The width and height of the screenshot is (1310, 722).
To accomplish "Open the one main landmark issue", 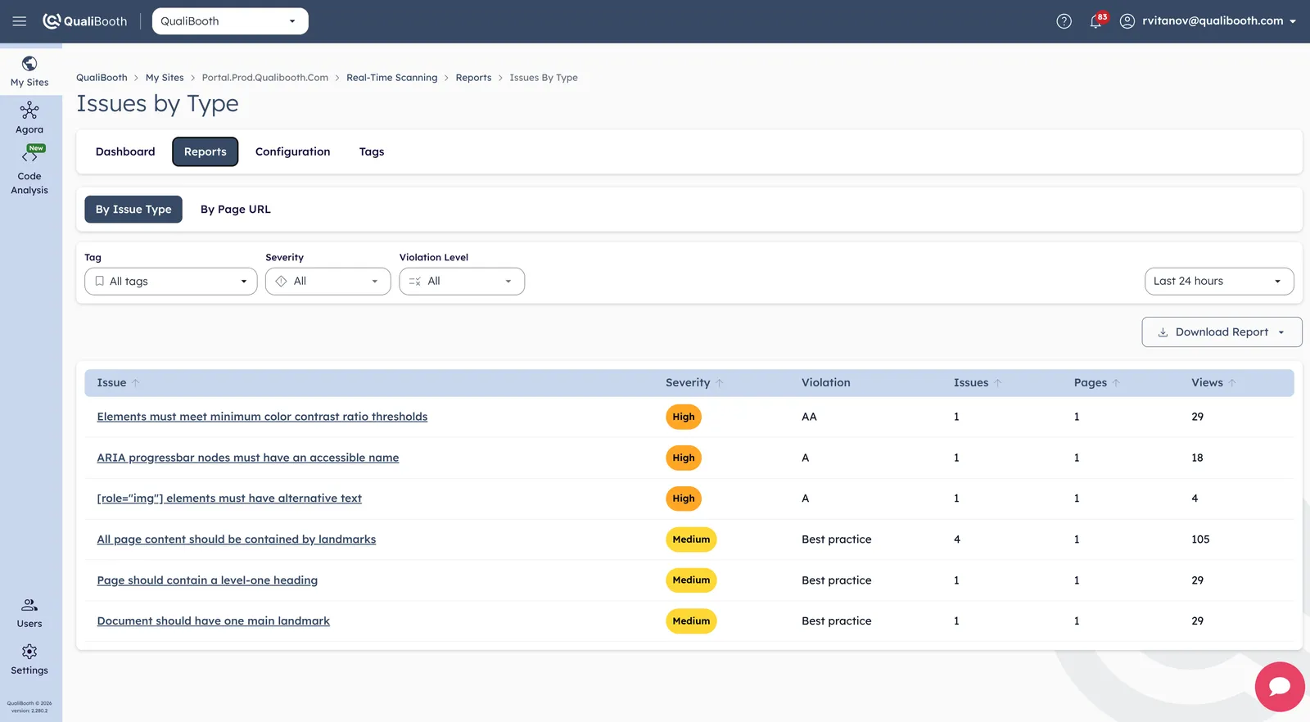I will point(214,621).
